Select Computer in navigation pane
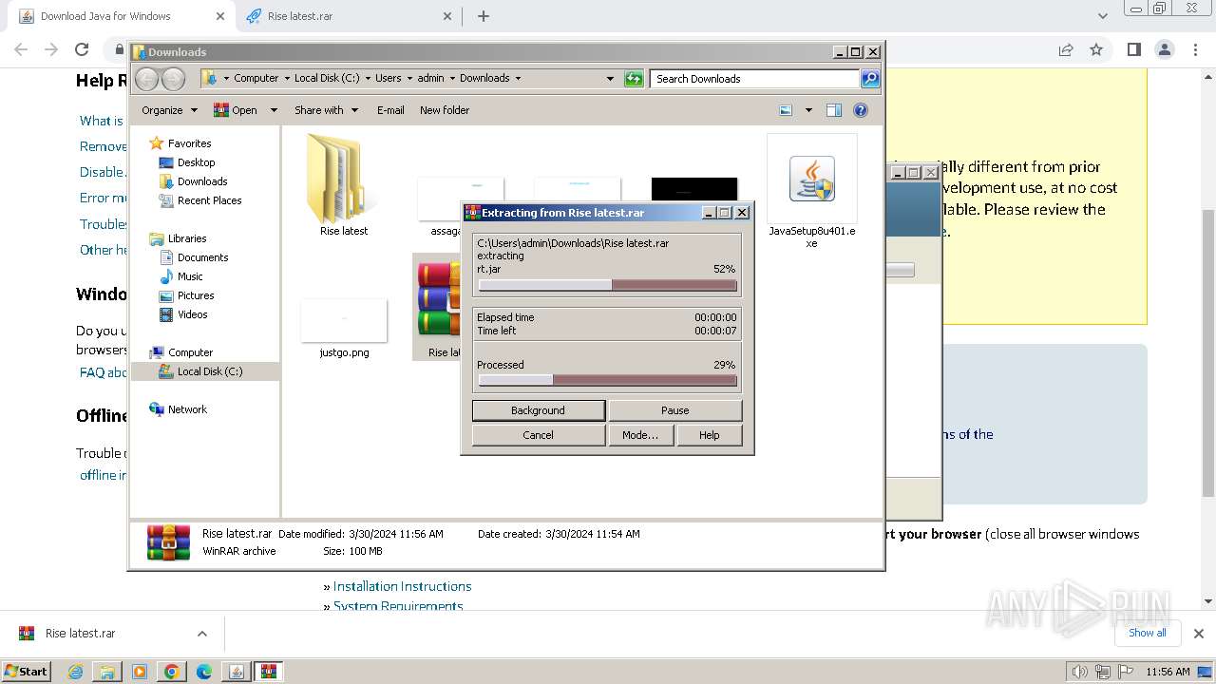 point(190,352)
